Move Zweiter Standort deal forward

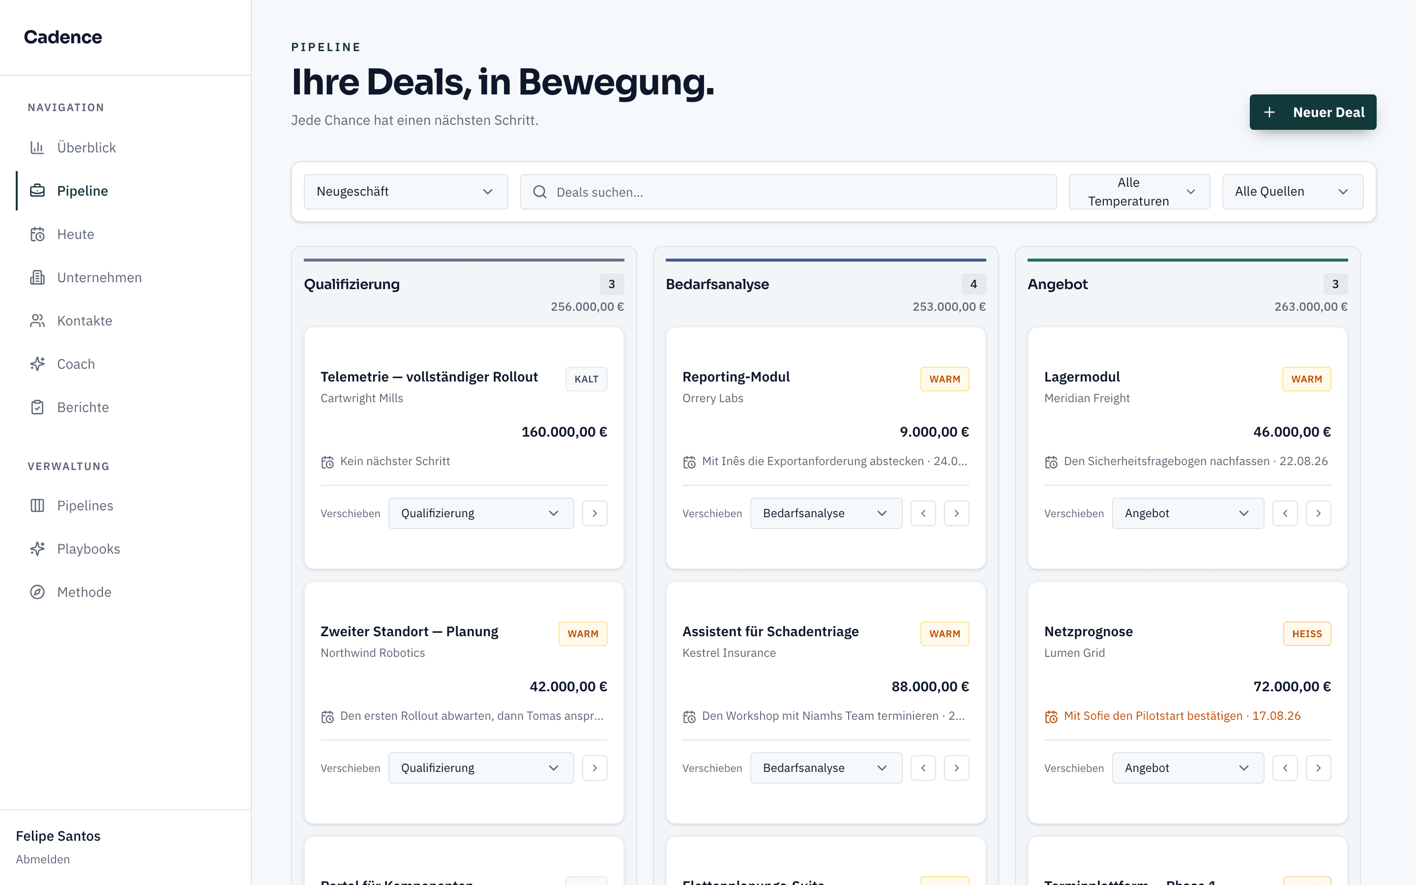(x=594, y=768)
